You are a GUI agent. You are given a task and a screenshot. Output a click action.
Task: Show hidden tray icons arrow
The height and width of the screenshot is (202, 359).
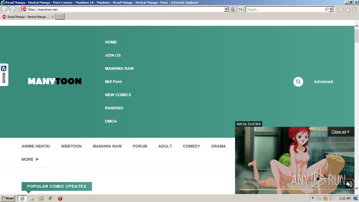click(x=313, y=198)
